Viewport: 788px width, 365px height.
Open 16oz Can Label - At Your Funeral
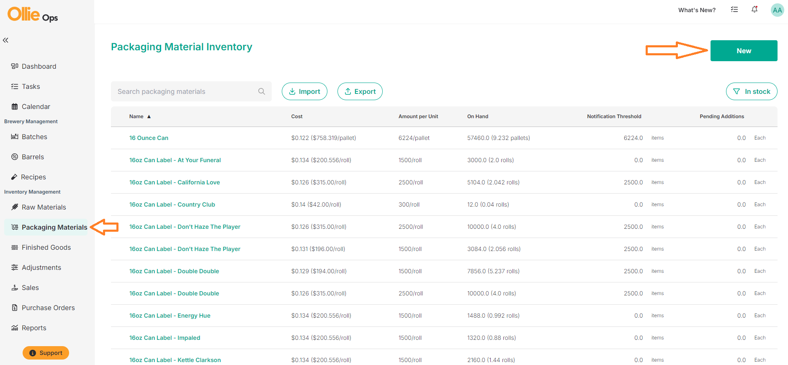pos(175,160)
